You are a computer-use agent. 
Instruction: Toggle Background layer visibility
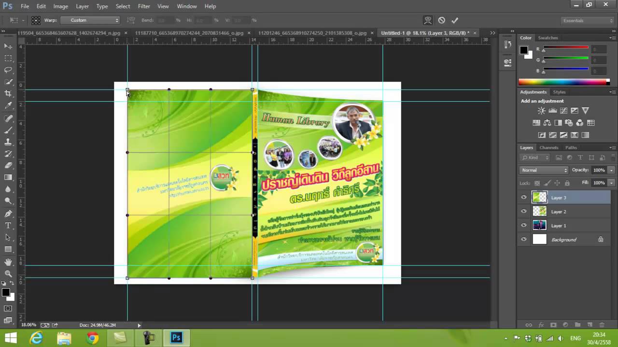[x=524, y=239]
